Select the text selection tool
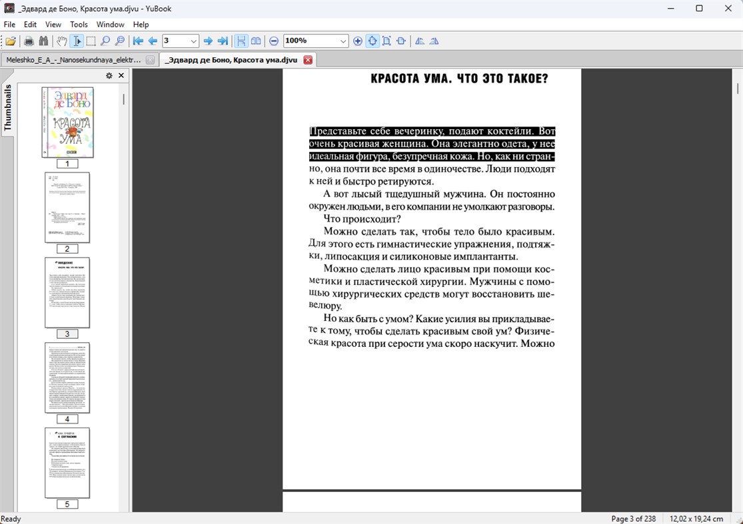Image resolution: width=743 pixels, height=524 pixels. pos(76,41)
